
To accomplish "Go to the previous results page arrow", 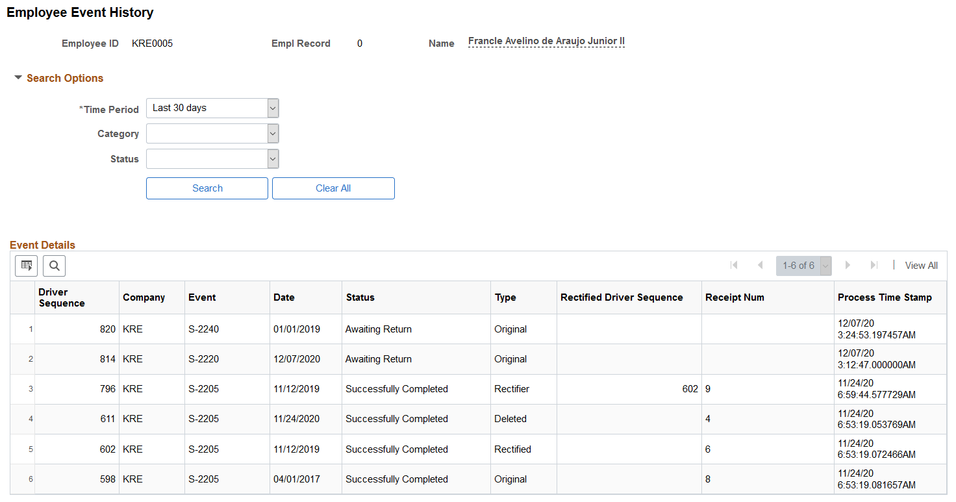I will 760,265.
